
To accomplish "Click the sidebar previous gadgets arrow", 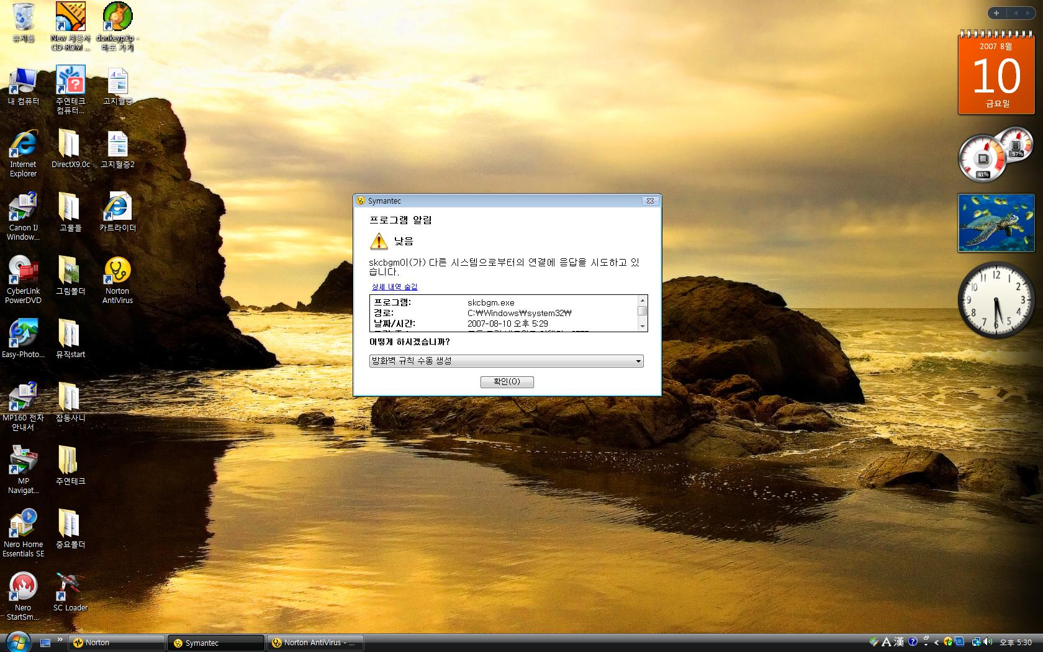I will 1016,12.
